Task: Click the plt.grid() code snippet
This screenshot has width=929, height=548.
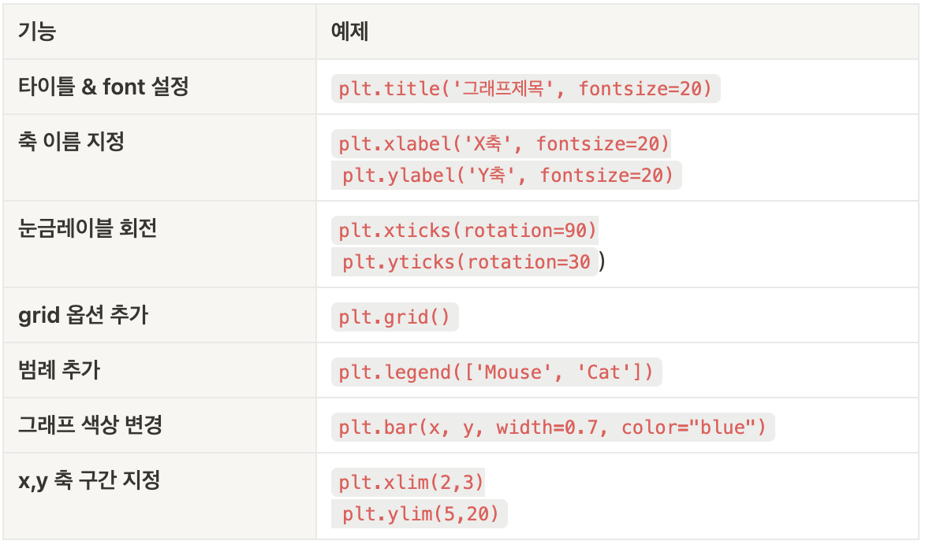Action: point(395,317)
